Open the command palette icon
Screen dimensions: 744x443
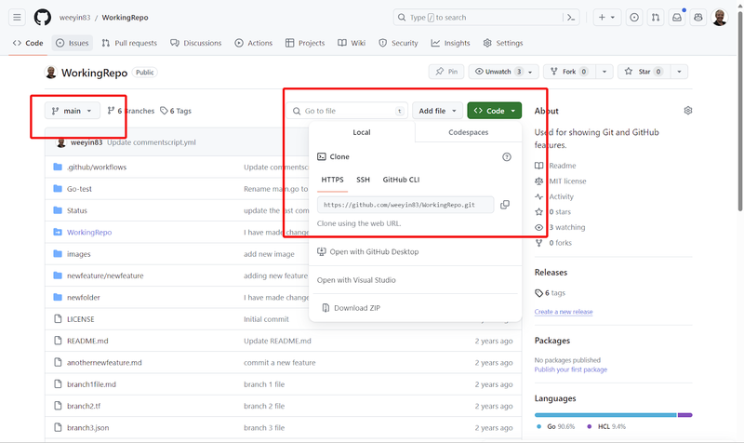point(571,18)
